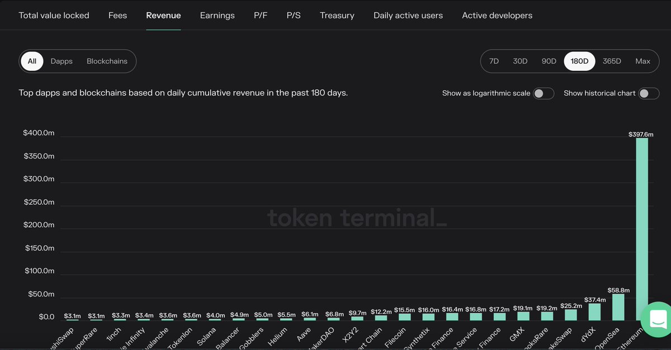
Task: Enable the Show historical chart switch
Action: click(649, 93)
